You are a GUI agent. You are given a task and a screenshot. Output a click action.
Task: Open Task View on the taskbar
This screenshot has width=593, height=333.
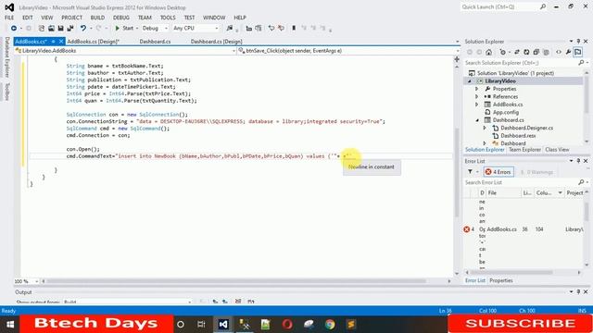tap(201, 324)
